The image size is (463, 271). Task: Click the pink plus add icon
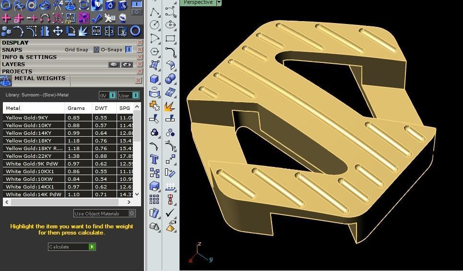6,18
